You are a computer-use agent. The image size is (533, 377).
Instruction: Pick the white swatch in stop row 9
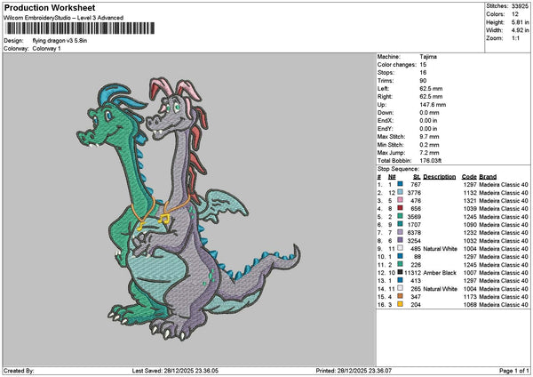(400, 248)
